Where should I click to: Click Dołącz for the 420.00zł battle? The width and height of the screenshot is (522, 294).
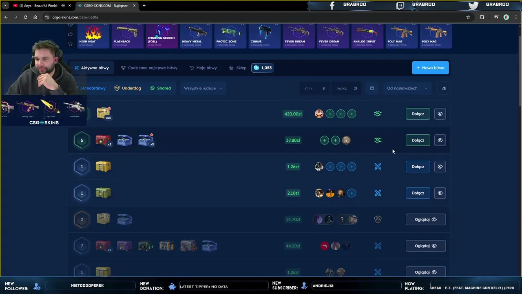point(418,114)
